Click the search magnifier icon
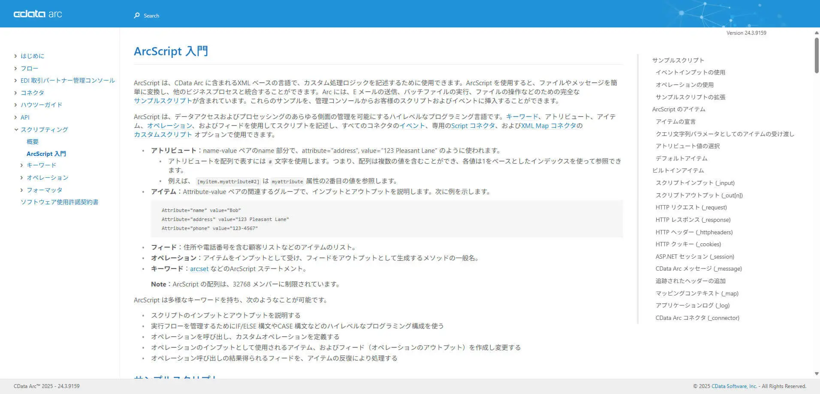This screenshot has width=820, height=394. pyautogui.click(x=137, y=15)
